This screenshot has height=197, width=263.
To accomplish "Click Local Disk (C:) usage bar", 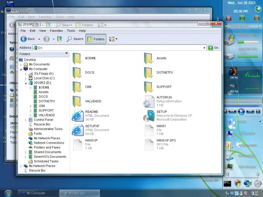I will tap(248, 42).
